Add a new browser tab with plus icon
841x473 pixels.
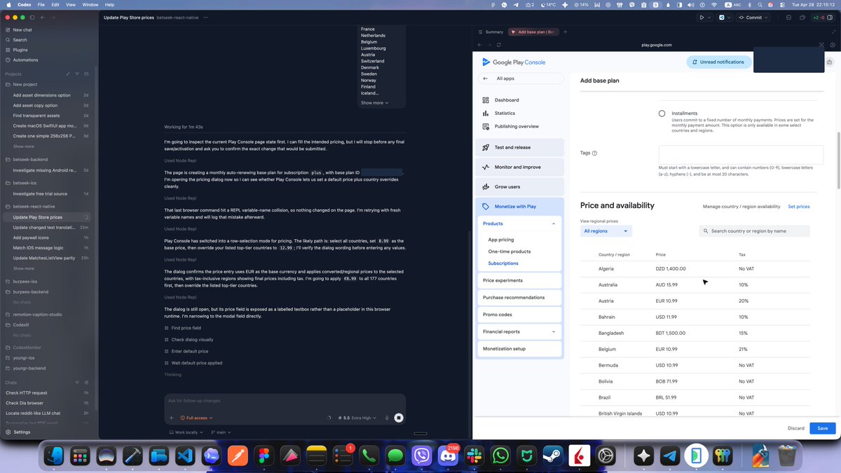pyautogui.click(x=566, y=32)
